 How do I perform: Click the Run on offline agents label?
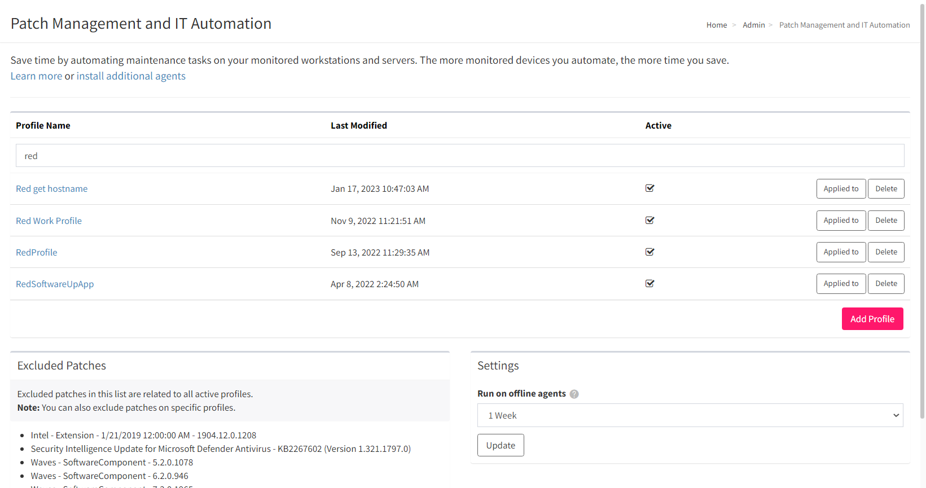[x=521, y=393]
